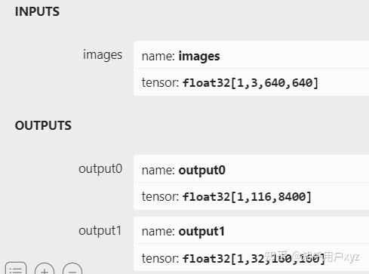The height and width of the screenshot is (274, 369).
Task: Click the name: images field
Action: [x=251, y=56]
